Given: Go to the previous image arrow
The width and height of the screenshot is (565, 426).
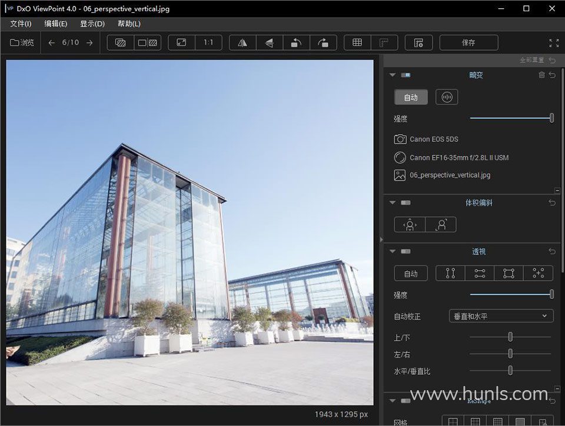Looking at the screenshot, I should (51, 42).
